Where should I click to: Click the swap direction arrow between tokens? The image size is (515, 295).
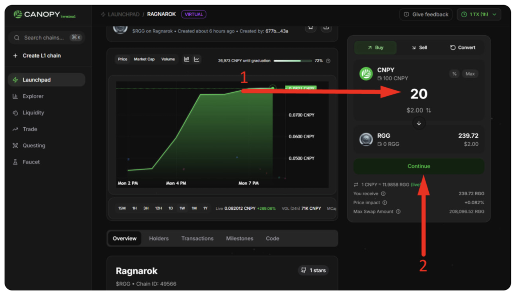(419, 123)
